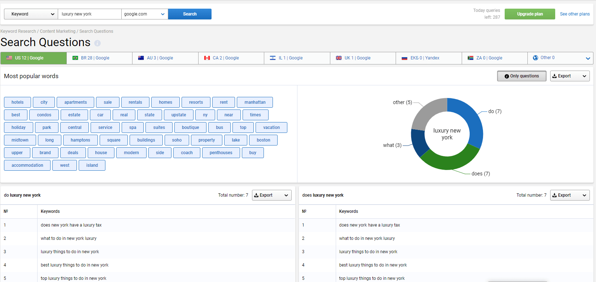
Task: Click the Australia flag icon
Action: (x=141, y=58)
